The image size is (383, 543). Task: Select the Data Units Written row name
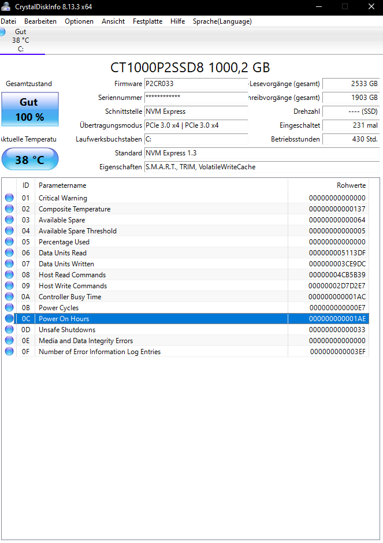click(x=66, y=264)
